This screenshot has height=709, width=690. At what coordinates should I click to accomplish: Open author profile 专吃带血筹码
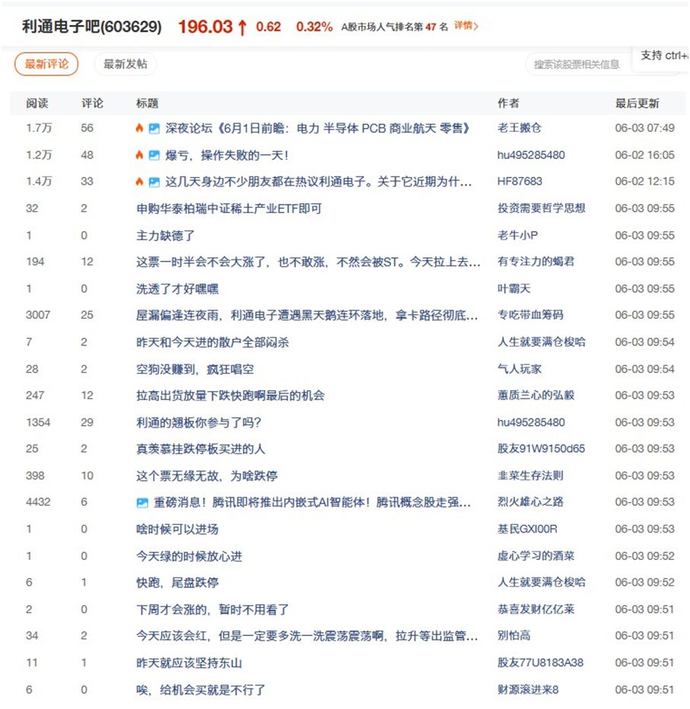tap(530, 315)
